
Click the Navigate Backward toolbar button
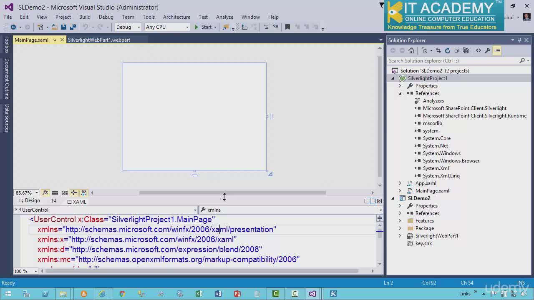click(13, 27)
